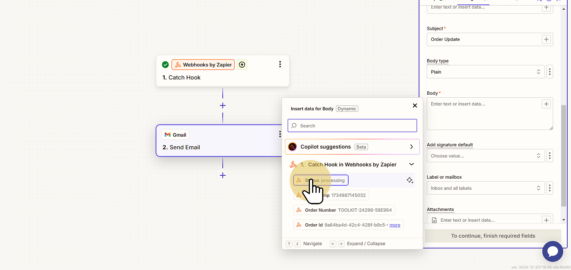Open the Body type Plain dropdown

point(486,72)
